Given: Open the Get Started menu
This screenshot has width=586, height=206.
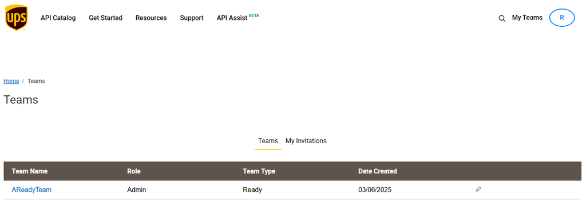Looking at the screenshot, I should coord(105,18).
